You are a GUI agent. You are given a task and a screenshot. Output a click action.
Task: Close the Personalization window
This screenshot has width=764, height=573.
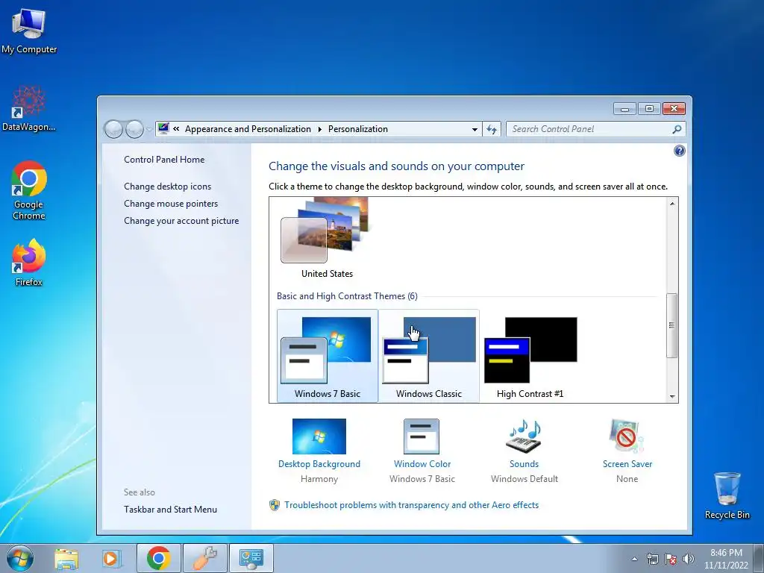point(674,109)
